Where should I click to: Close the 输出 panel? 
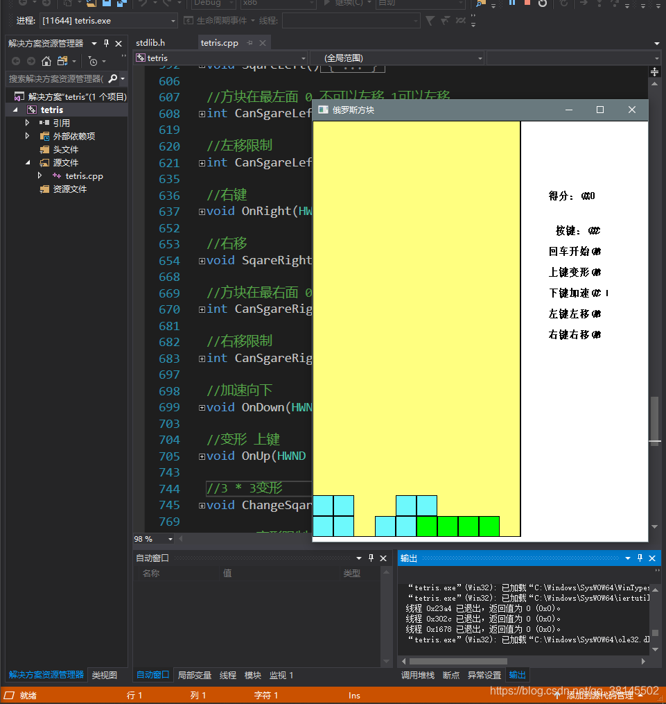pyautogui.click(x=652, y=558)
